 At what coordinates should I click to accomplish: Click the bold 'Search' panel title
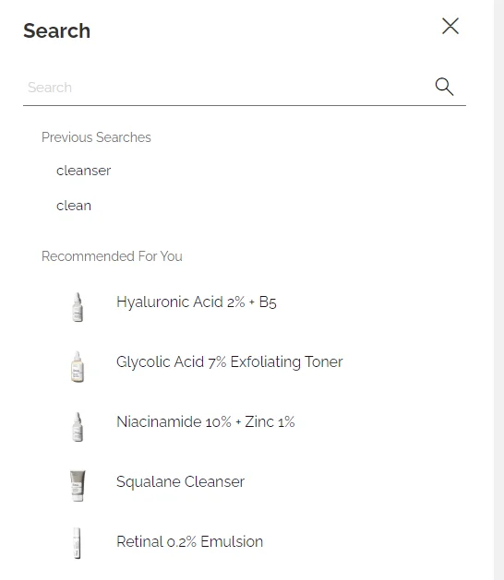pyautogui.click(x=56, y=30)
